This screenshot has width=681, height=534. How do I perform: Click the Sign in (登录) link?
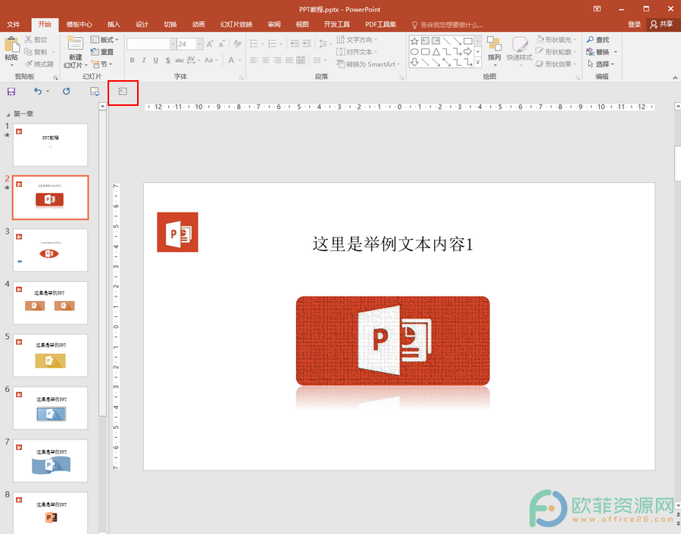634,25
